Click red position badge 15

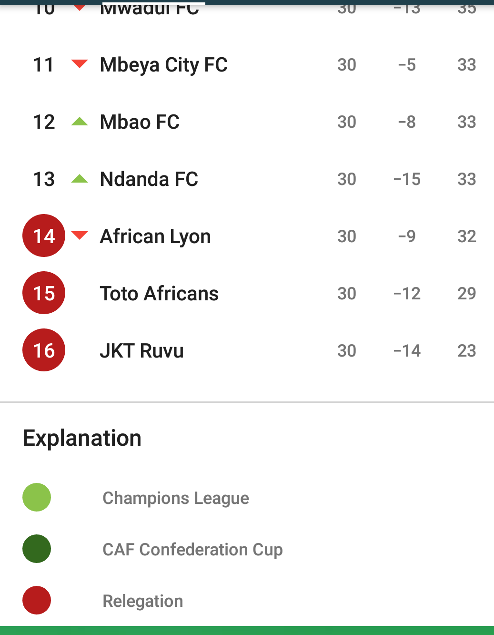pyautogui.click(x=44, y=293)
